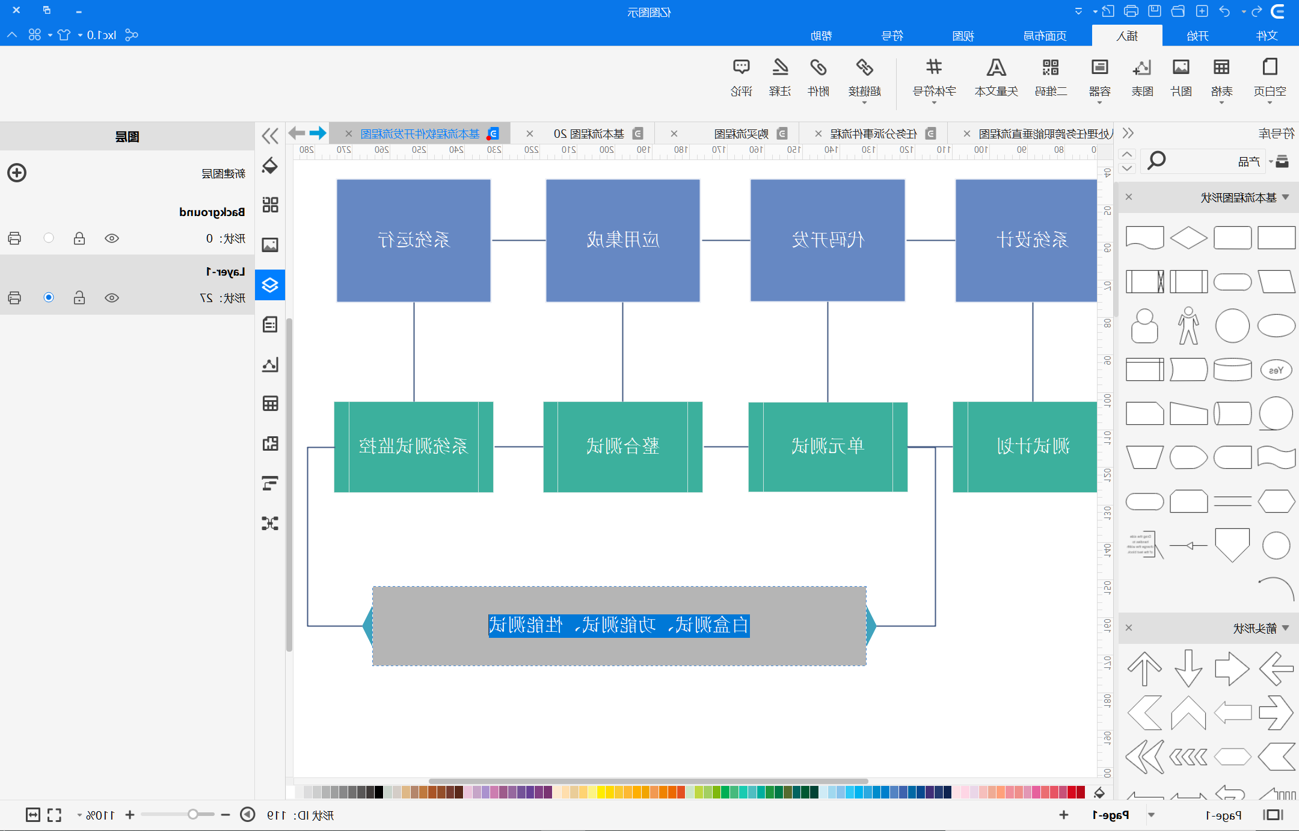Image resolution: width=1299 pixels, height=831 pixels.
Task: Collapse the 箭头形状 arrow shapes section
Action: [1285, 628]
